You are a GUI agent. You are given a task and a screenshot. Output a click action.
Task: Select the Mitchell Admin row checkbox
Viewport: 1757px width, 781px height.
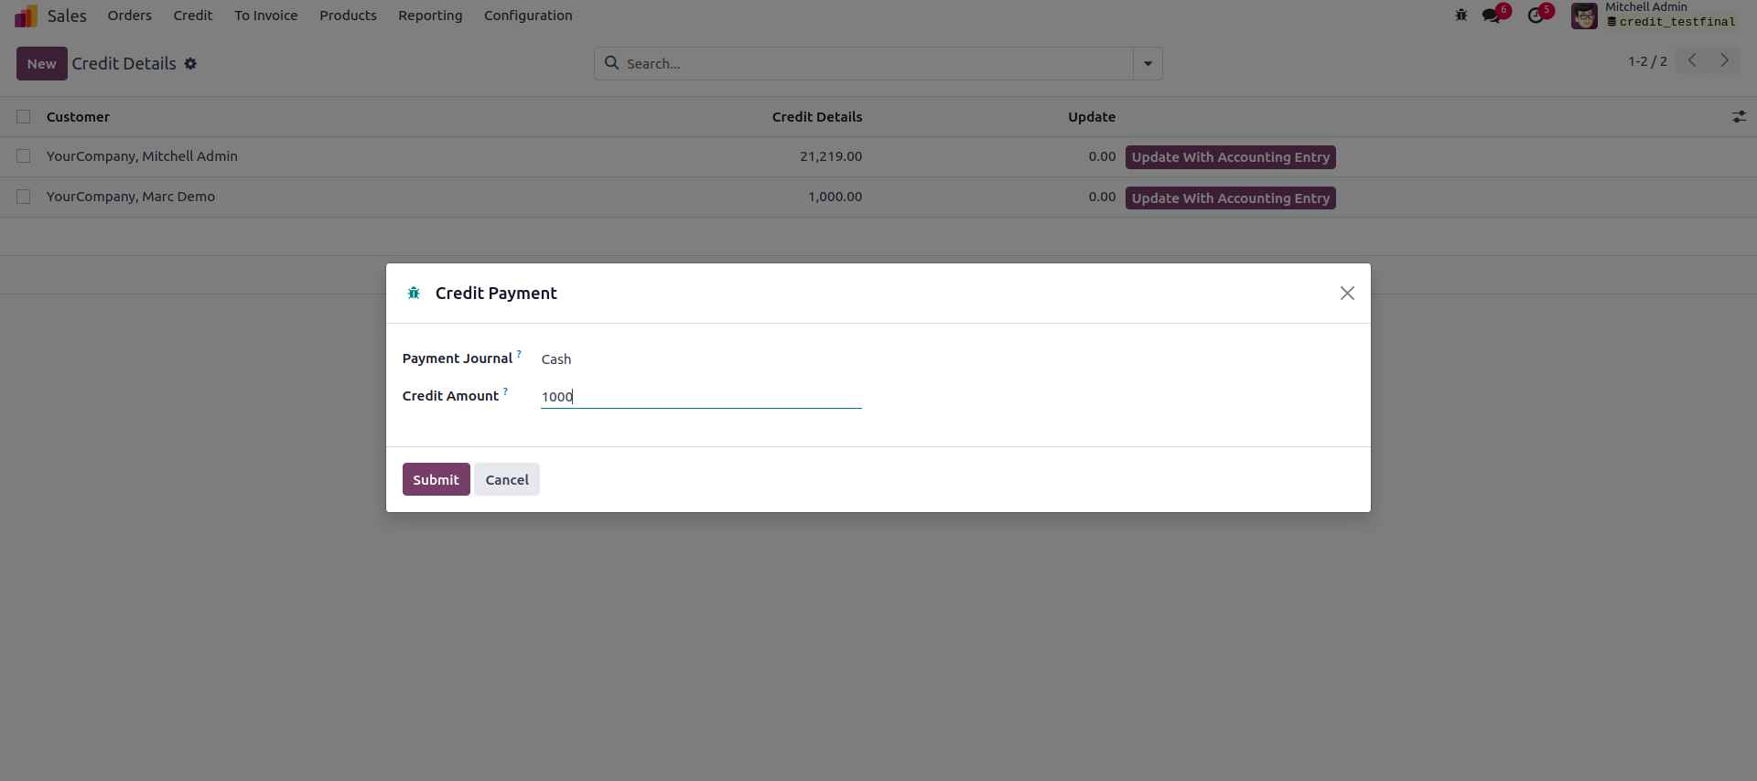click(24, 156)
